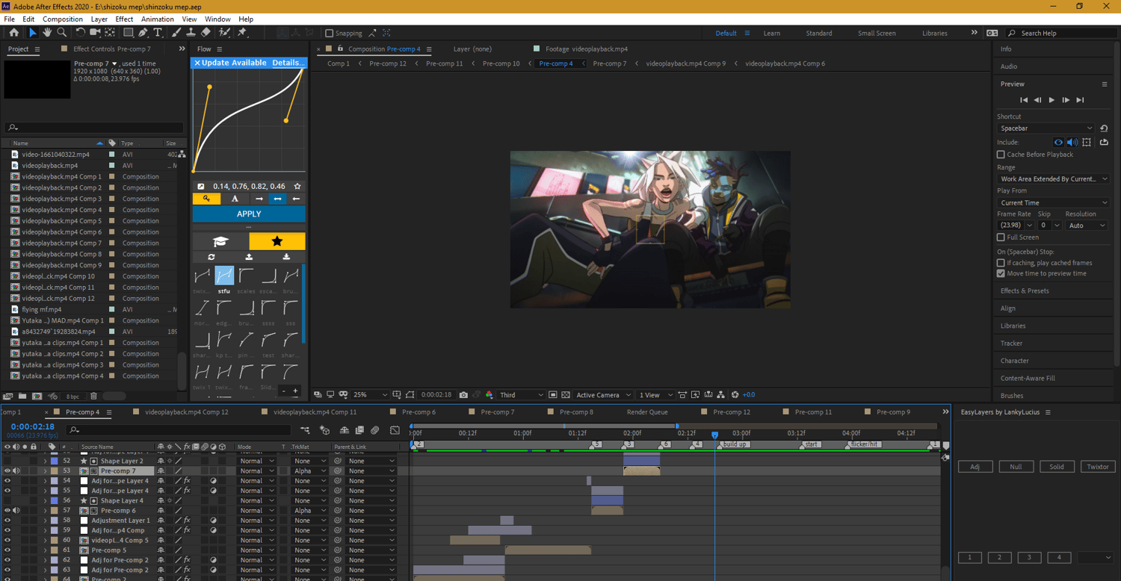Open the Graph Editor in timeline
Image resolution: width=1121 pixels, height=581 pixels.
click(x=395, y=430)
